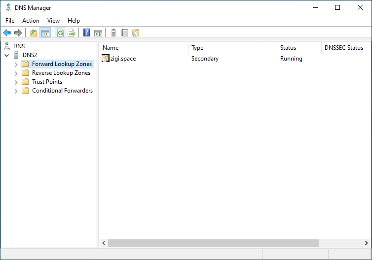The height and width of the screenshot is (260, 372).
Task: Sort by the Name column header
Action: click(x=144, y=48)
